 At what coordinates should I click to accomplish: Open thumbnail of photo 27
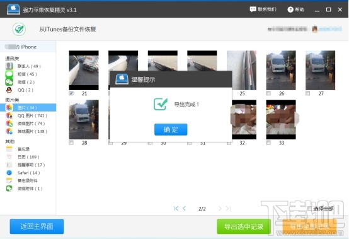coord(320,70)
